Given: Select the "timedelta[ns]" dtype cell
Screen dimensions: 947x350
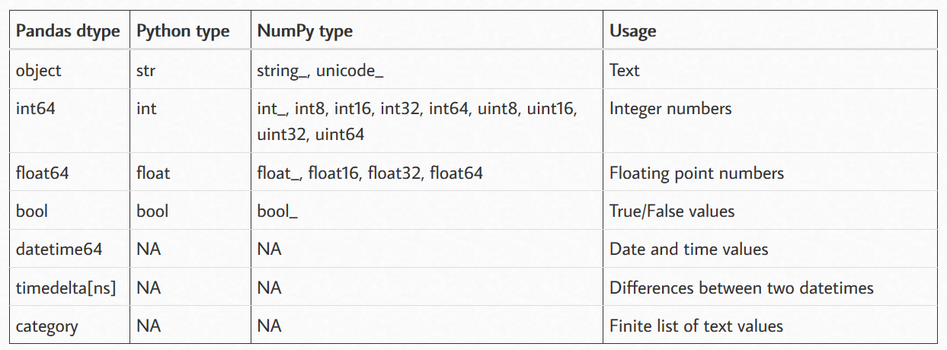Looking at the screenshot, I should pyautogui.click(x=66, y=288).
